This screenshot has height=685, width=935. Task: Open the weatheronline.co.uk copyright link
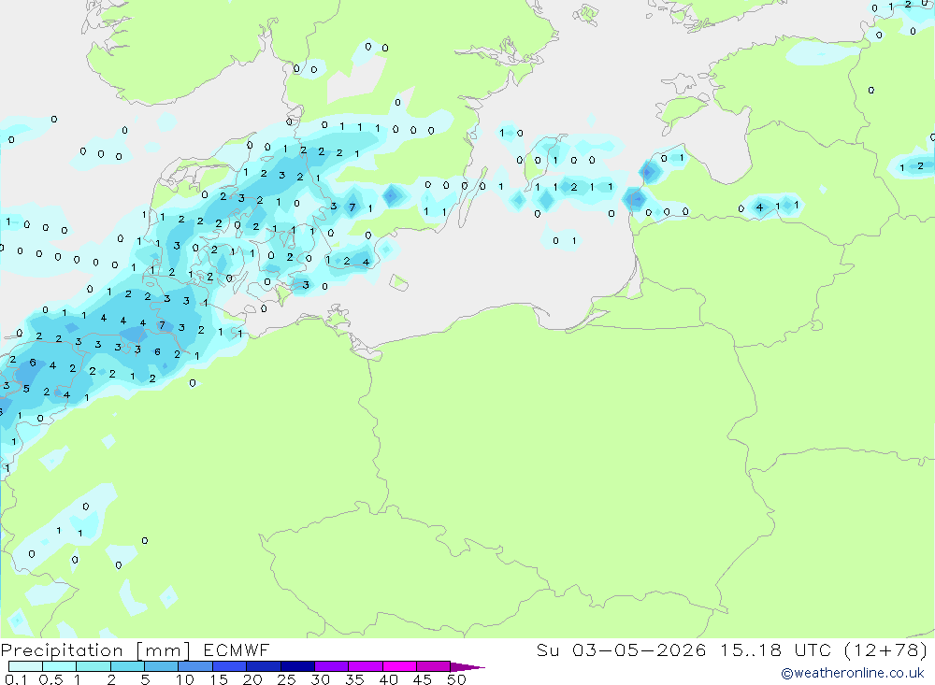pos(852,673)
